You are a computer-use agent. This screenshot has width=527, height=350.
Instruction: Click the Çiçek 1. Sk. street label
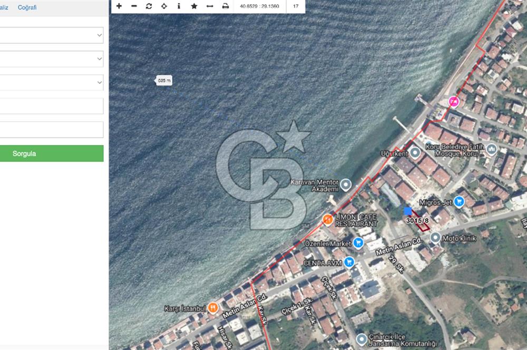point(297,306)
